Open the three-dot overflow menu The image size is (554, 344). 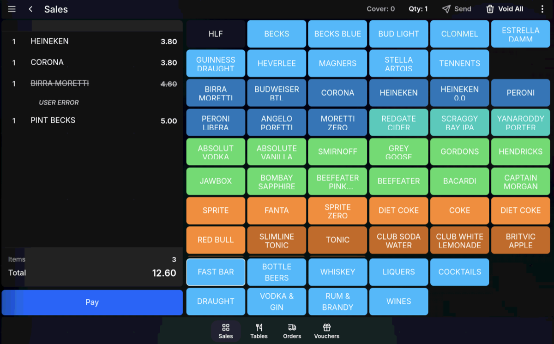point(542,9)
